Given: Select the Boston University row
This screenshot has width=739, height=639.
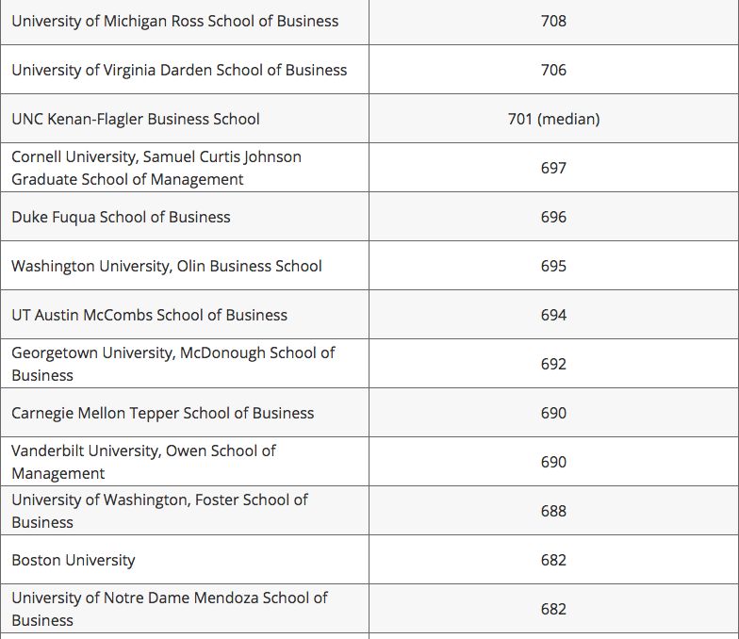Looking at the screenshot, I should point(369,560).
